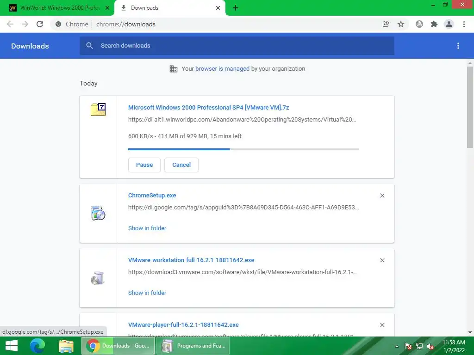
Task: Click the scrollbar down arrow
Action: point(470,332)
